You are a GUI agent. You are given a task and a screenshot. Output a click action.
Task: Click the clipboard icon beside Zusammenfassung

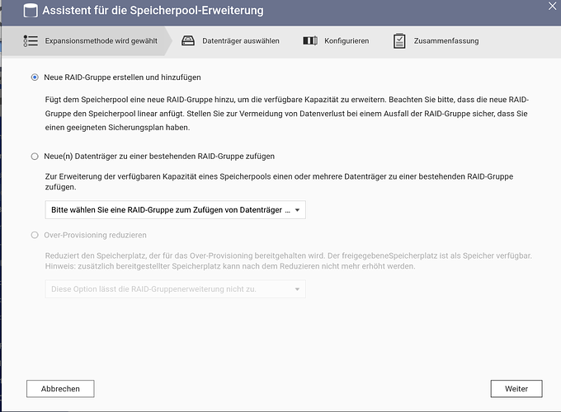coord(399,40)
